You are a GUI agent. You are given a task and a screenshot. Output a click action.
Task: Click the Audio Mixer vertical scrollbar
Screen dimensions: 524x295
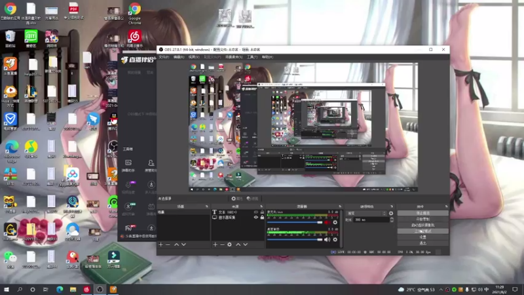pyautogui.click(x=341, y=229)
